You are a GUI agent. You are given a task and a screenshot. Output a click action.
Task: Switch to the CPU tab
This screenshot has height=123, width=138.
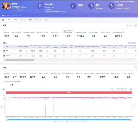pyautogui.click(x=15, y=20)
